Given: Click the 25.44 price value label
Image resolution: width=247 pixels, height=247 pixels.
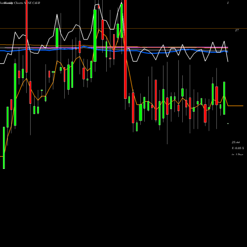Looking at the screenshot, I should tap(236, 142).
